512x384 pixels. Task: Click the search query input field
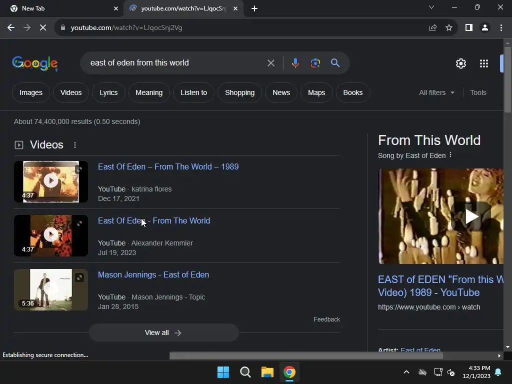(175, 62)
